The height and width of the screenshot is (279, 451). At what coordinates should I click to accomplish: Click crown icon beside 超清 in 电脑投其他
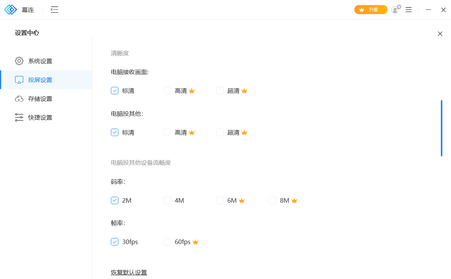pos(244,132)
